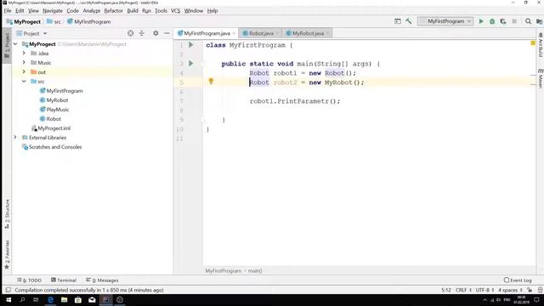This screenshot has height=306, width=544.
Task: Toggle tool window quick access button in status bar
Action: tap(8, 290)
